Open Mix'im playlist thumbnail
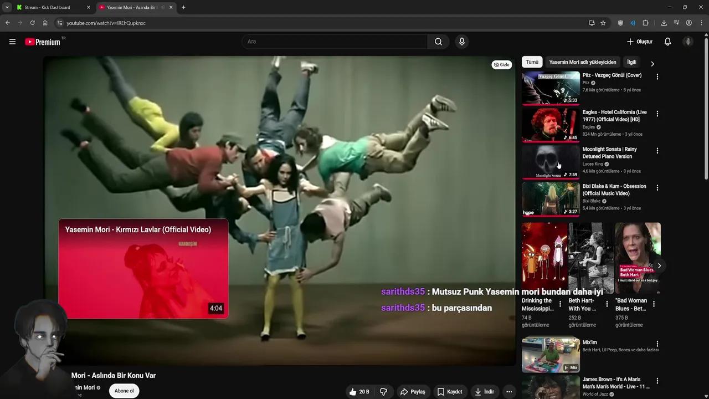 click(x=551, y=355)
